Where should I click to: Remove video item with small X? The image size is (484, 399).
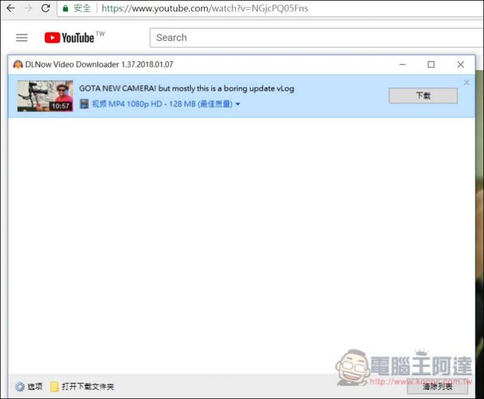click(x=466, y=82)
